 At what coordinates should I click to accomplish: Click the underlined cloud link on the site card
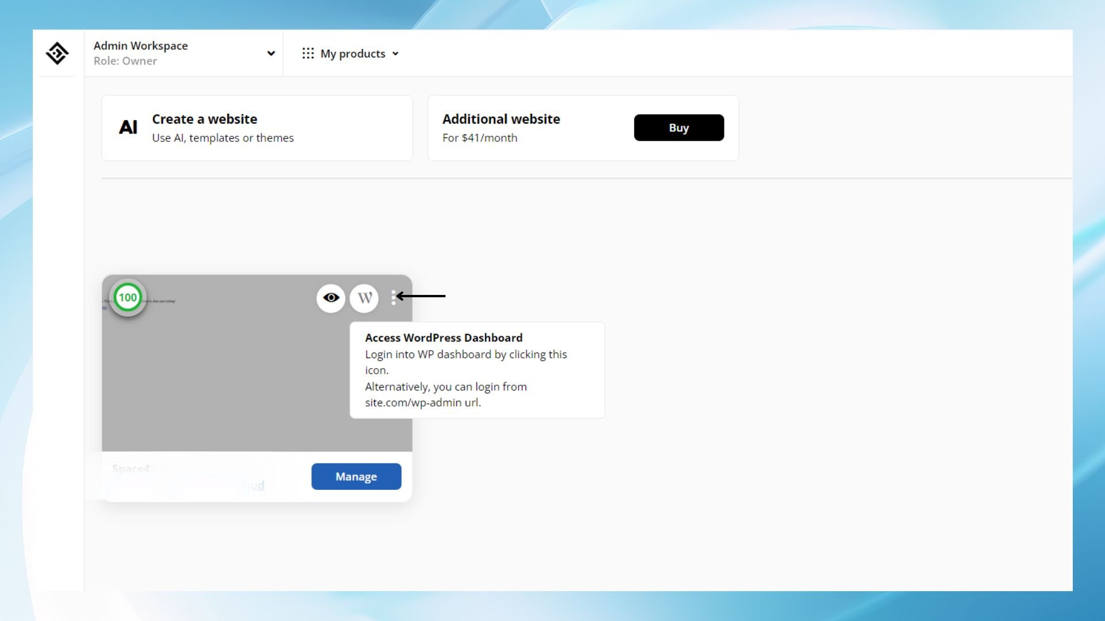(x=252, y=485)
